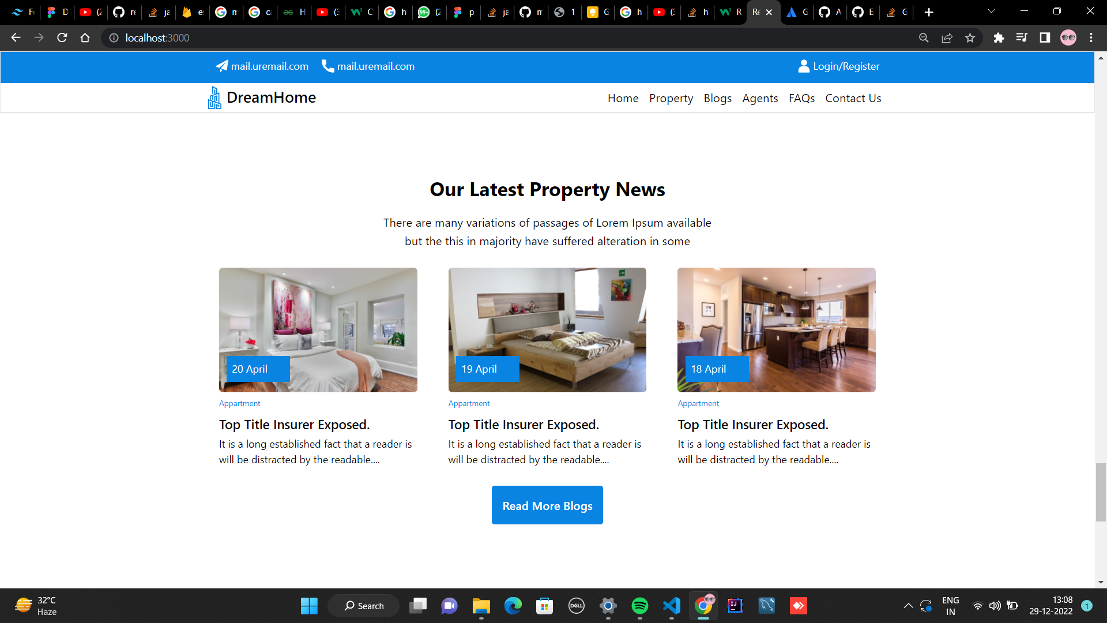
Task: Open Microsoft Edge from the taskbar
Action: (x=513, y=606)
